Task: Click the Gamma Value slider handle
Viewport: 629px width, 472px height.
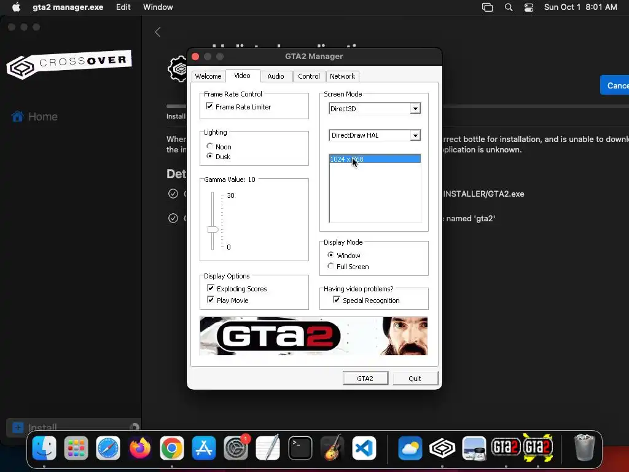Action: [x=213, y=230]
